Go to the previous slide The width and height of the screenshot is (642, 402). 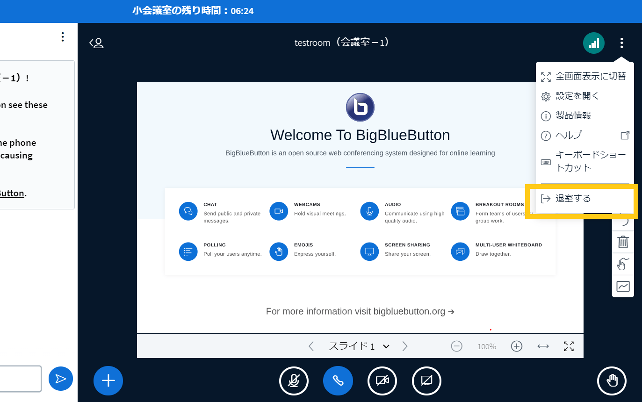tap(311, 346)
